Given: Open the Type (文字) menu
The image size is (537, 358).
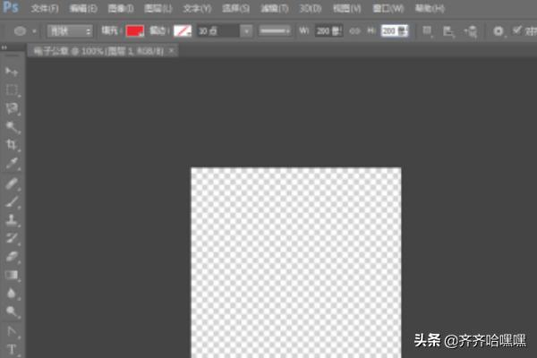Looking at the screenshot, I should (197, 8).
